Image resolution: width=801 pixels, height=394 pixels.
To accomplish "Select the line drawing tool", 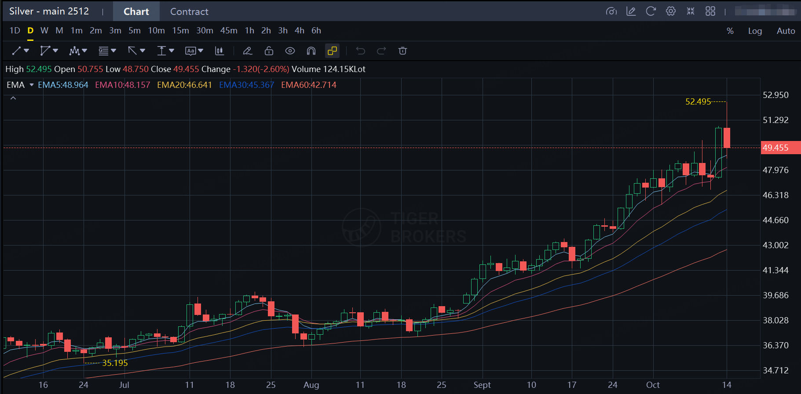I will (17, 51).
